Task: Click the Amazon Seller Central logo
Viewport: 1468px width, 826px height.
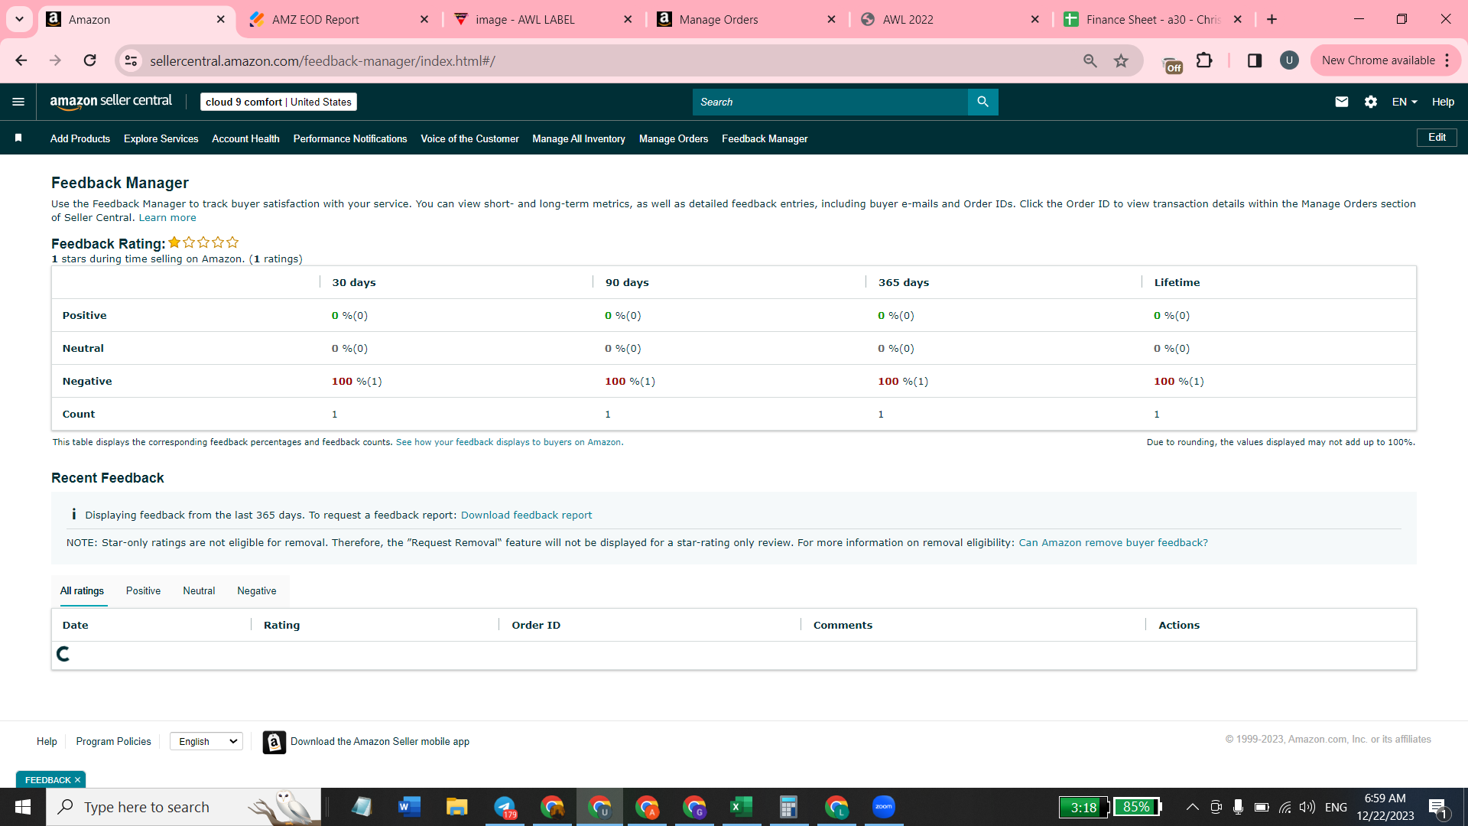Action: pos(111,102)
